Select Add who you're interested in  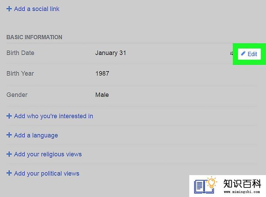point(53,116)
